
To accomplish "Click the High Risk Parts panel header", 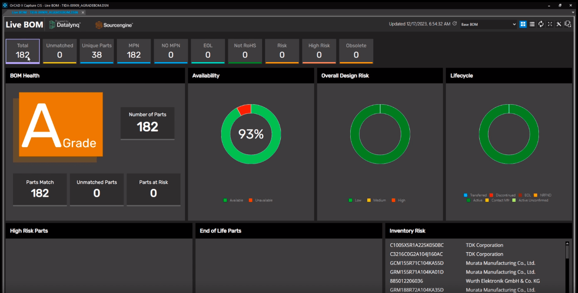I will 99,231.
